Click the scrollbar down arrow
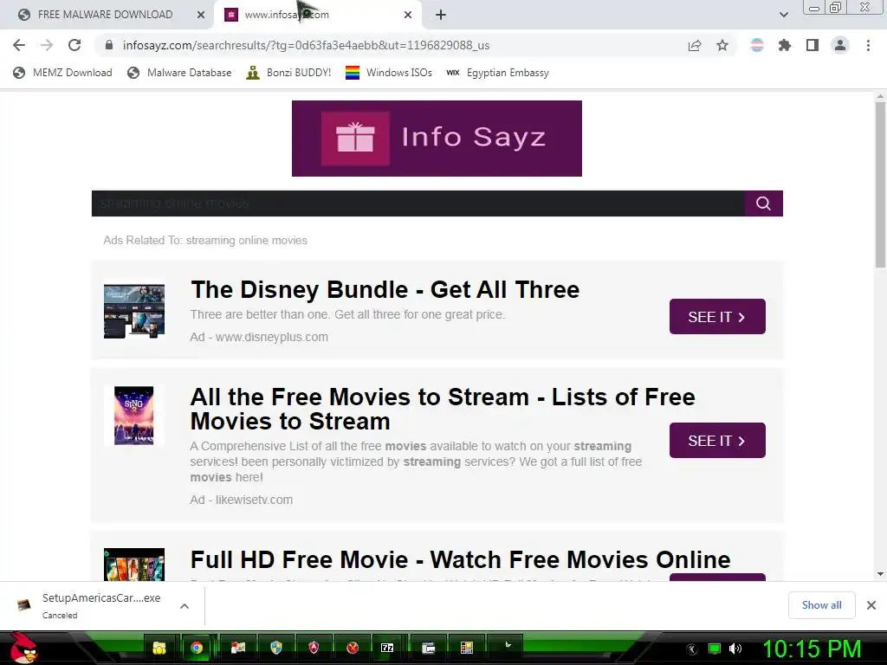This screenshot has width=887, height=665. [880, 574]
